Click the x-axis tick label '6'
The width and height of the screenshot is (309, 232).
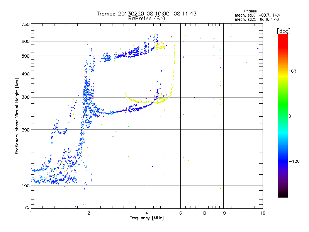click(x=180, y=213)
